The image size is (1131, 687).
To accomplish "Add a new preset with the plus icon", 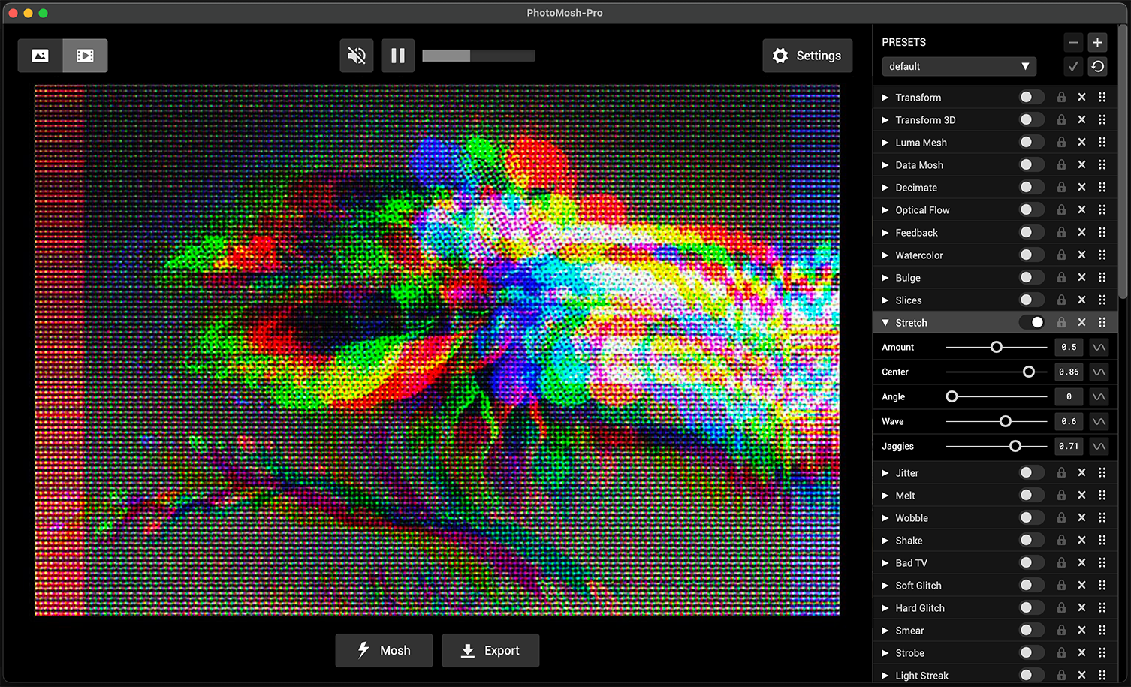I will pyautogui.click(x=1097, y=43).
